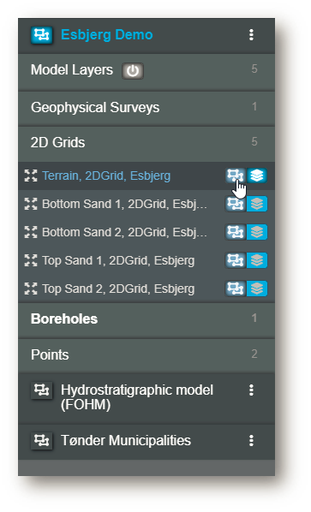Click the Esbjerg Demo project icon
The width and height of the screenshot is (311, 512).
pyautogui.click(x=41, y=35)
